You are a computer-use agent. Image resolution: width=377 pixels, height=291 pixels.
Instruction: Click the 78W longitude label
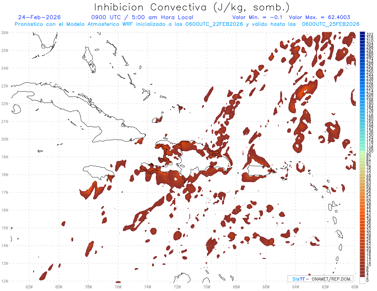88,287
